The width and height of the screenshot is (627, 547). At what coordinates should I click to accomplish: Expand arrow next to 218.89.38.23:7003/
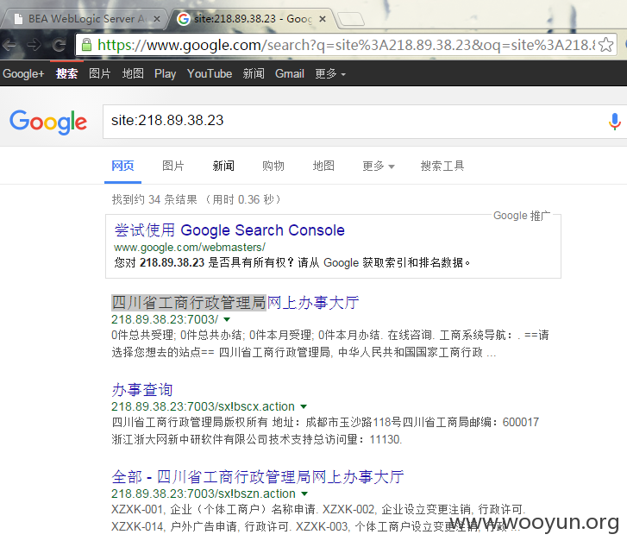pos(227,319)
